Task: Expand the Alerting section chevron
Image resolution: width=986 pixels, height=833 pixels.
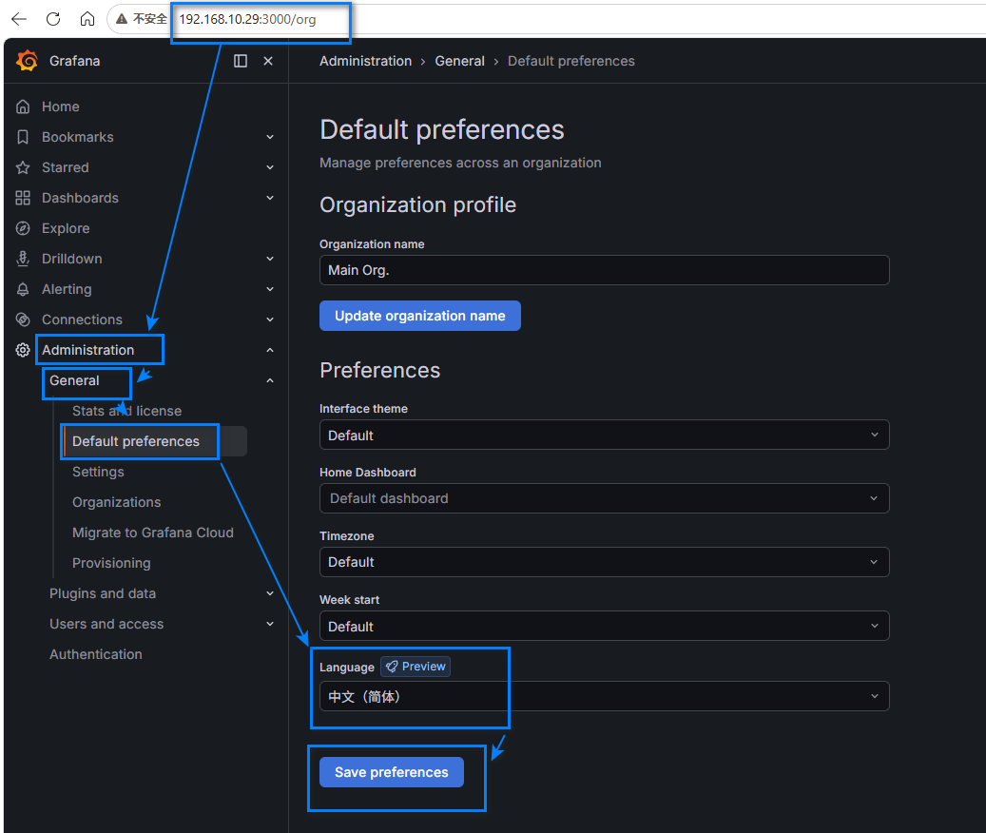Action: (270, 289)
